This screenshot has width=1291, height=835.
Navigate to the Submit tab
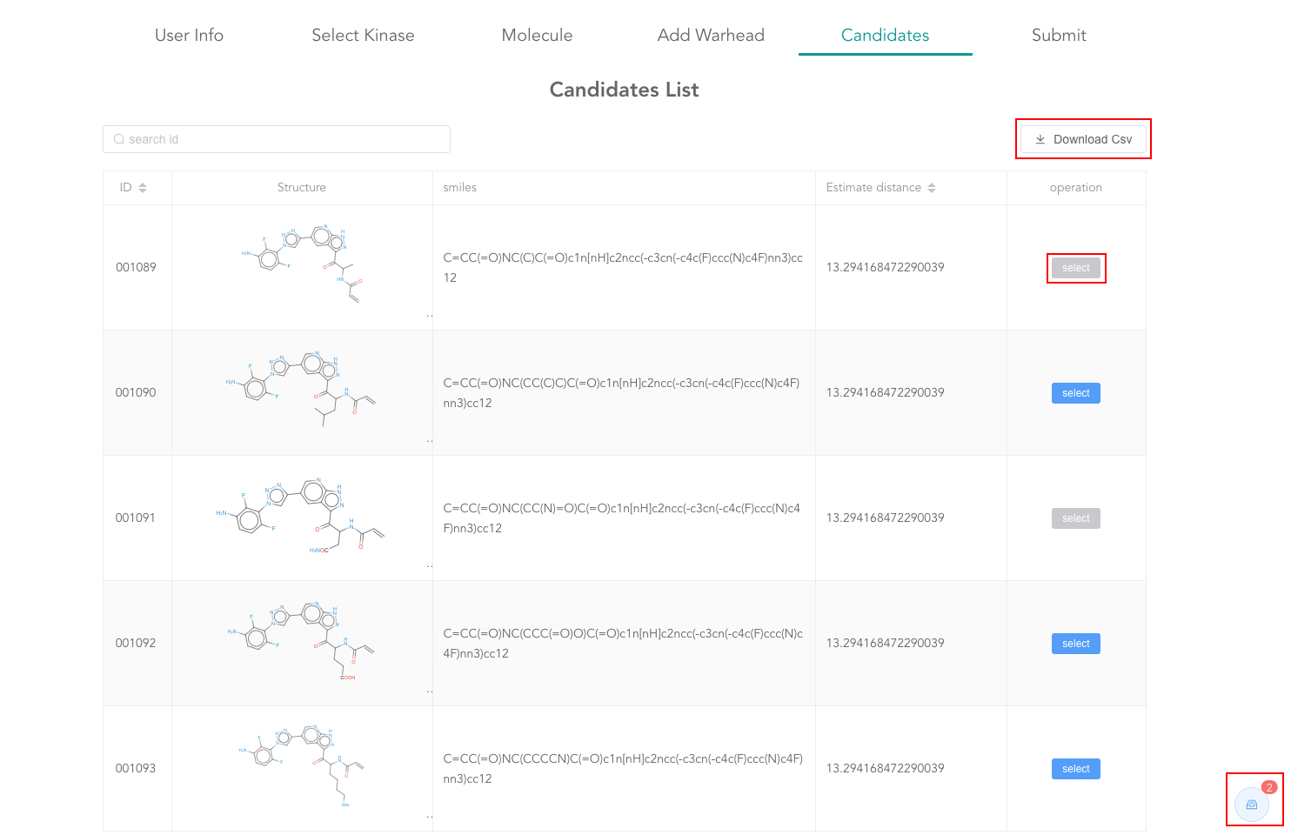(1059, 36)
